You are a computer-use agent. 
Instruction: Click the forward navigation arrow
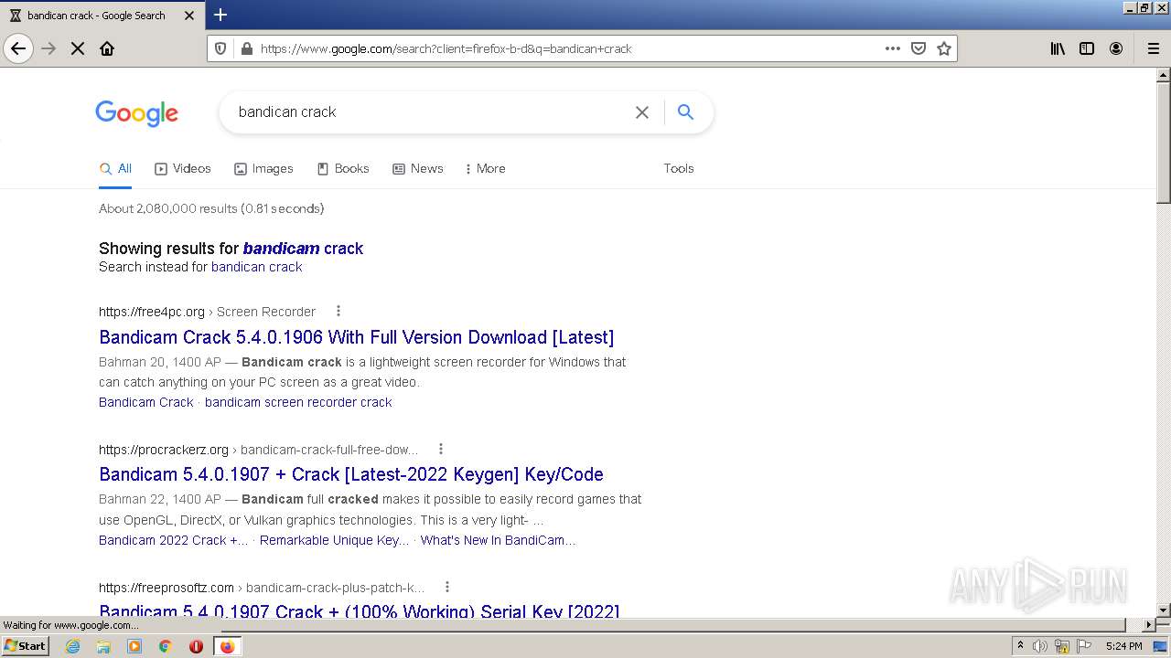pos(48,48)
